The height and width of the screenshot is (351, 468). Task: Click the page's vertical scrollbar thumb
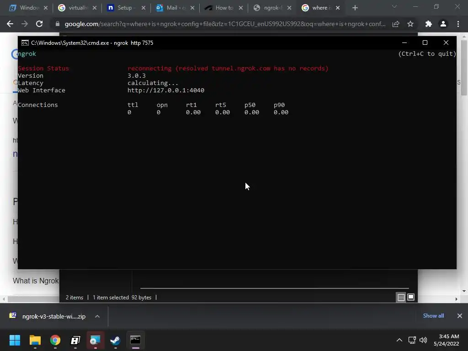point(464,67)
